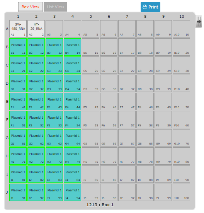This screenshot has height=213, width=204.
Task: Switch to List View tab
Action: tap(55, 7)
